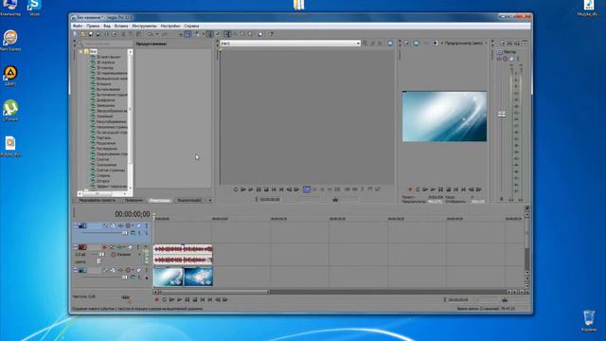This screenshot has width=606, height=341.
Task: Click the Undo arrow in the main toolbar
Action: point(150,34)
